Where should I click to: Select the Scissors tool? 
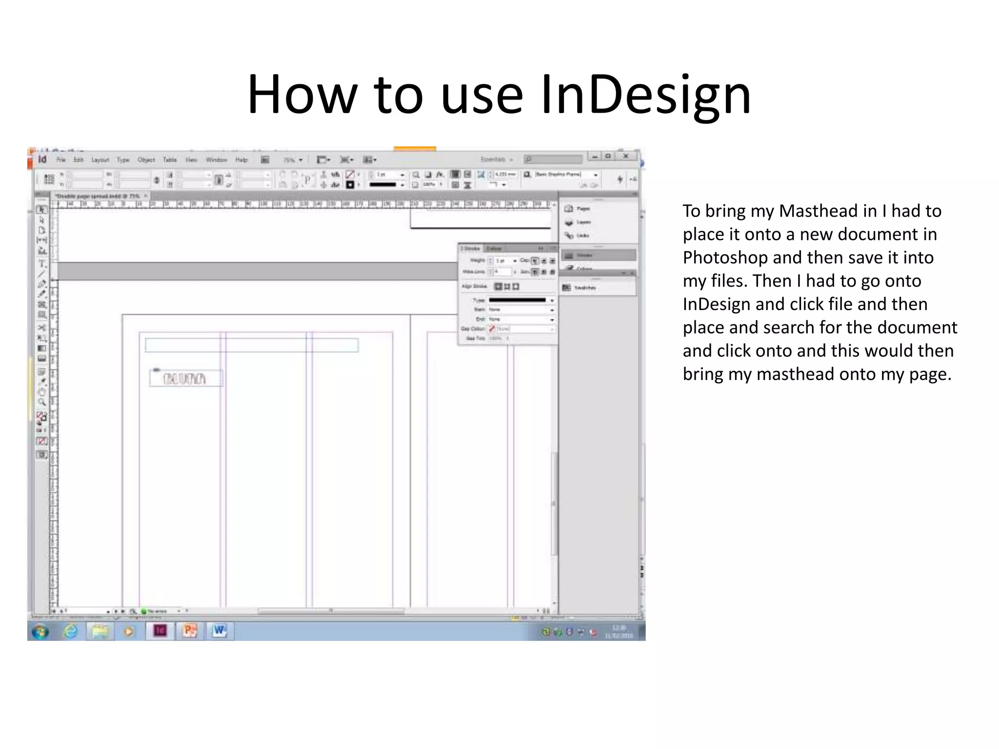click(x=42, y=327)
